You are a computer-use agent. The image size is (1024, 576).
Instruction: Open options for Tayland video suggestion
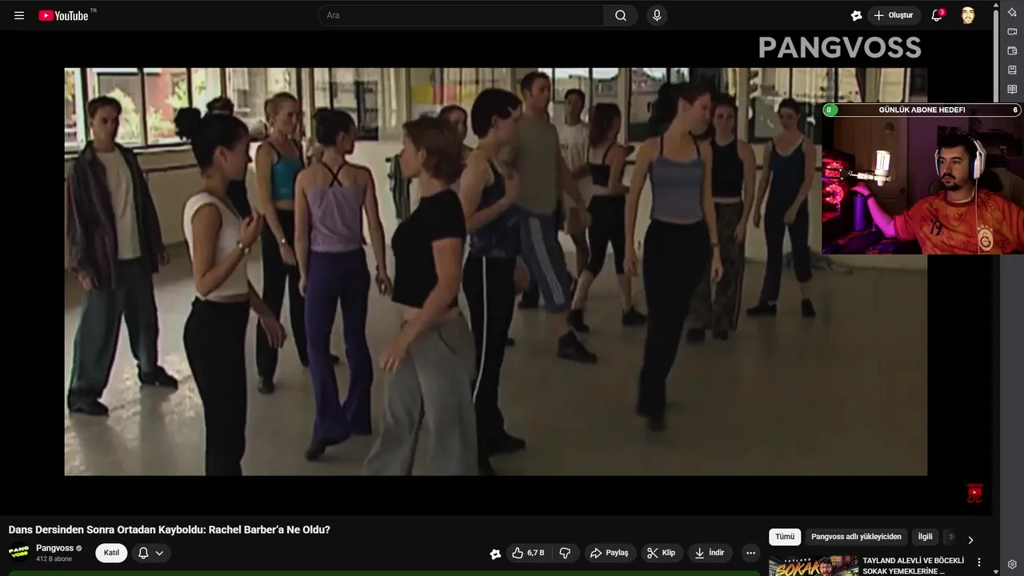pyautogui.click(x=978, y=562)
